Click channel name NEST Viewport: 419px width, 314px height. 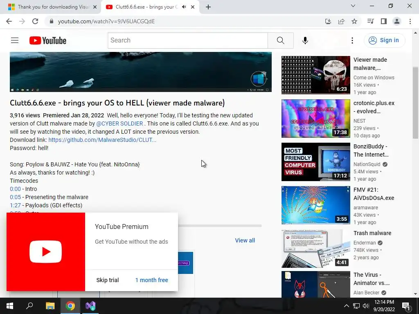[359, 121]
